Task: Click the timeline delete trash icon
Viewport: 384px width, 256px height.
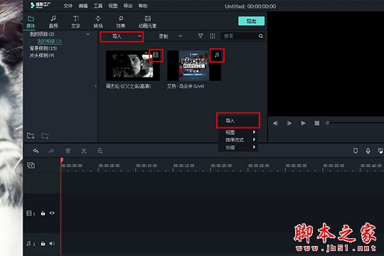Action: point(68,151)
